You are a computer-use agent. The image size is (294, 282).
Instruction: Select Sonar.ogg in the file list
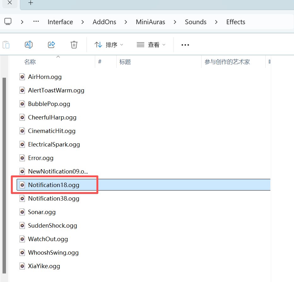click(x=42, y=212)
